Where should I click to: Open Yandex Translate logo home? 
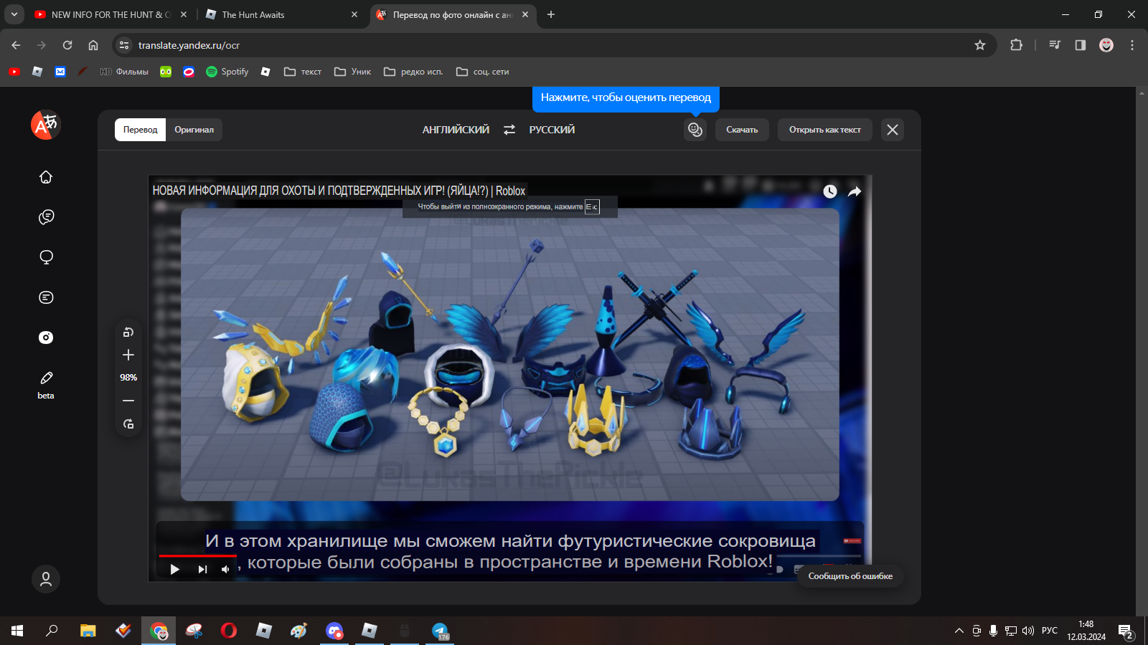coord(45,125)
